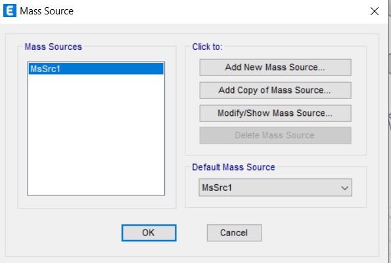Click the ETABS application icon in title bar
The width and height of the screenshot is (391, 263).
point(10,10)
